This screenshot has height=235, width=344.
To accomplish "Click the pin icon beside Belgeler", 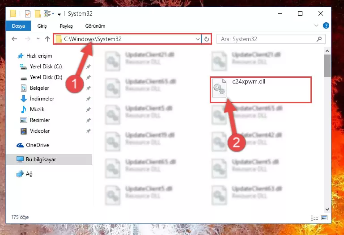I will [89, 88].
